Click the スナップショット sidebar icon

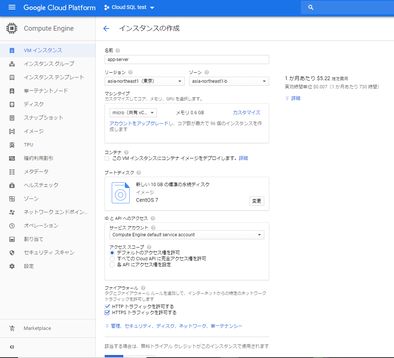point(12,118)
